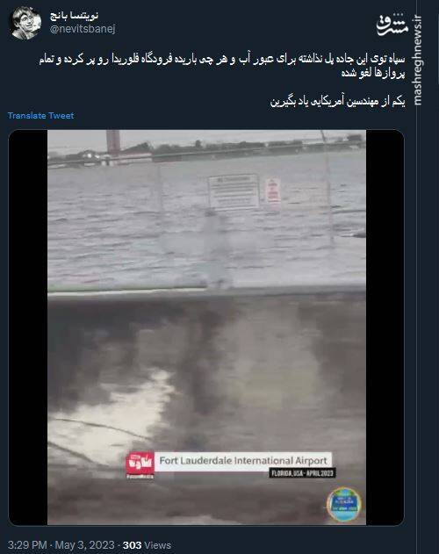Click the black bar left of the video
The height and width of the screenshot is (554, 439).
point(28,327)
